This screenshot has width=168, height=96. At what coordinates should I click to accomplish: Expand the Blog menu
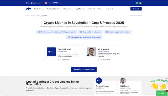(100, 9)
